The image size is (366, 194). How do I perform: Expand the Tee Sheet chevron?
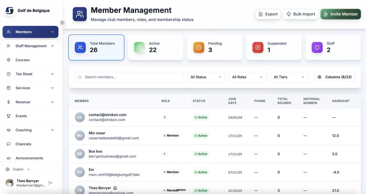pyautogui.click(x=53, y=74)
